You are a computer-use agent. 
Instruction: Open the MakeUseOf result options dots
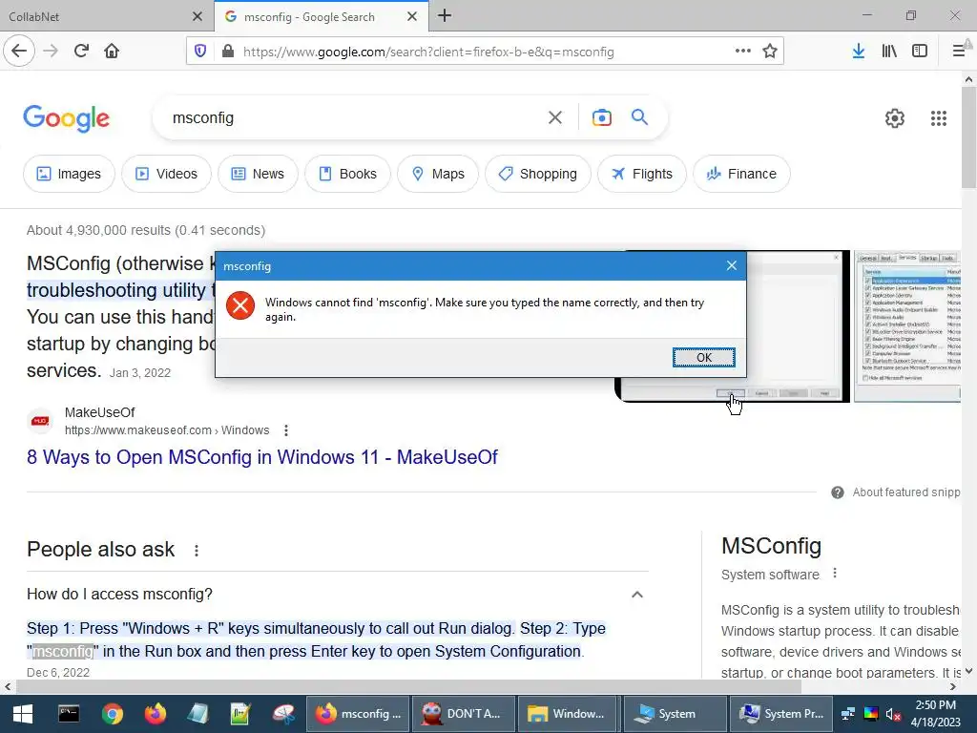click(286, 430)
